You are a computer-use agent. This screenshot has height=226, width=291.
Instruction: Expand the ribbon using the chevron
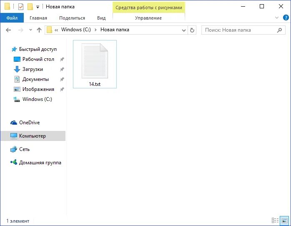click(x=277, y=18)
